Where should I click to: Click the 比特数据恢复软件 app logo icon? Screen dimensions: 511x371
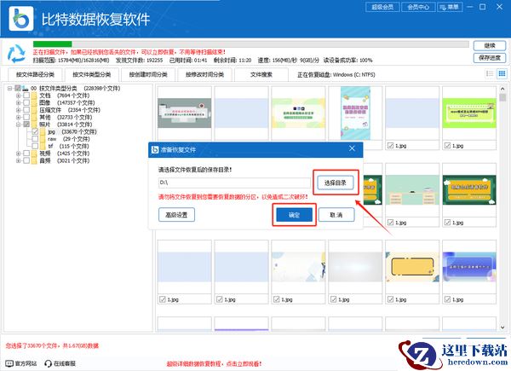[x=21, y=19]
